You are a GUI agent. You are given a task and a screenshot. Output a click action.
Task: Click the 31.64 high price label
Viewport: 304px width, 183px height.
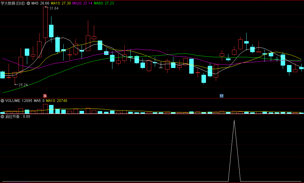tap(54, 8)
